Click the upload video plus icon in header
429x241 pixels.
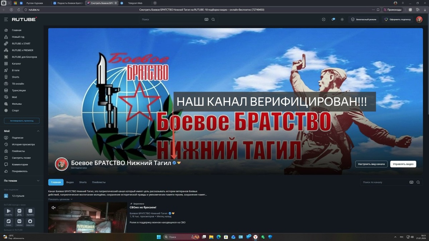324,19
